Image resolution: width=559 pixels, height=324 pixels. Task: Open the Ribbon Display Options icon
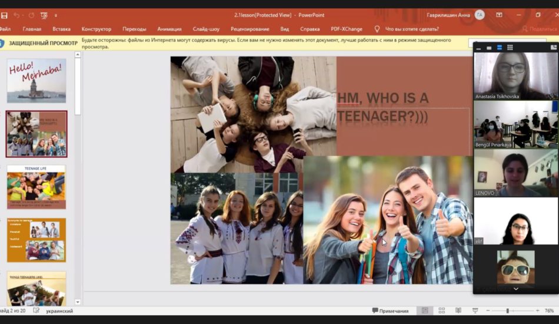click(x=499, y=15)
